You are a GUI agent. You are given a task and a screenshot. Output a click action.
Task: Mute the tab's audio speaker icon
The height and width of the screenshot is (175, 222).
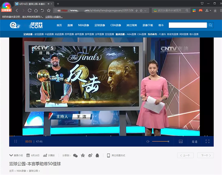(x=48, y=4)
